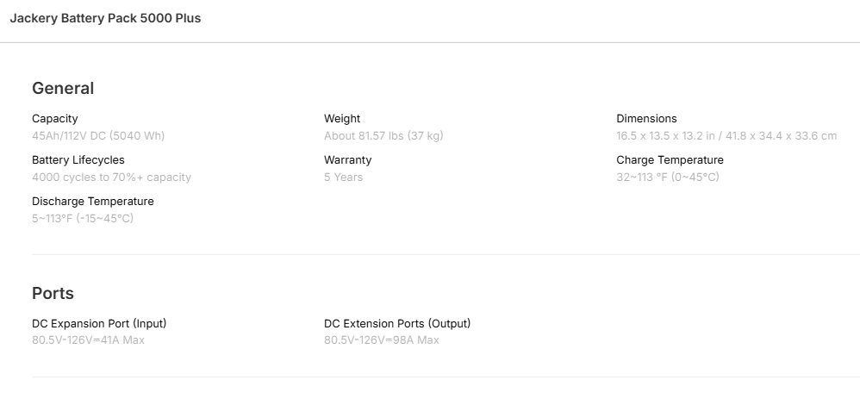860x411 pixels.
Task: Click the Ports section heading
Action: point(53,293)
